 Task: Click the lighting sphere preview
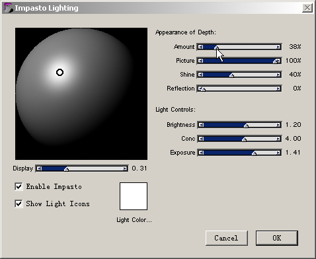coord(81,94)
